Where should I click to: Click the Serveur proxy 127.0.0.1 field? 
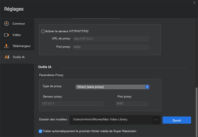coord(72,104)
